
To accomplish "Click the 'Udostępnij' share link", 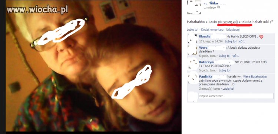I will click(233, 30).
